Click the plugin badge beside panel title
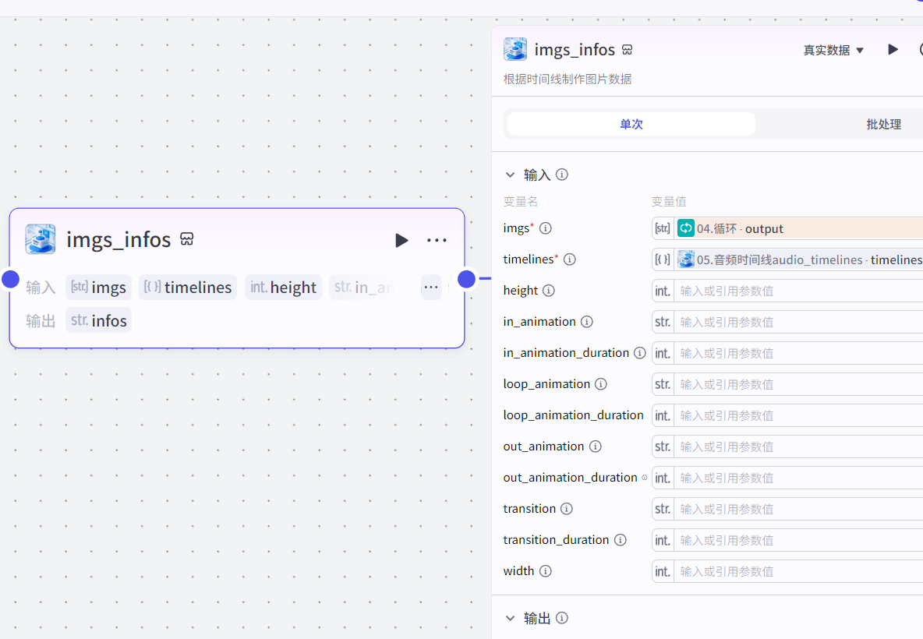The image size is (923, 639). click(628, 50)
